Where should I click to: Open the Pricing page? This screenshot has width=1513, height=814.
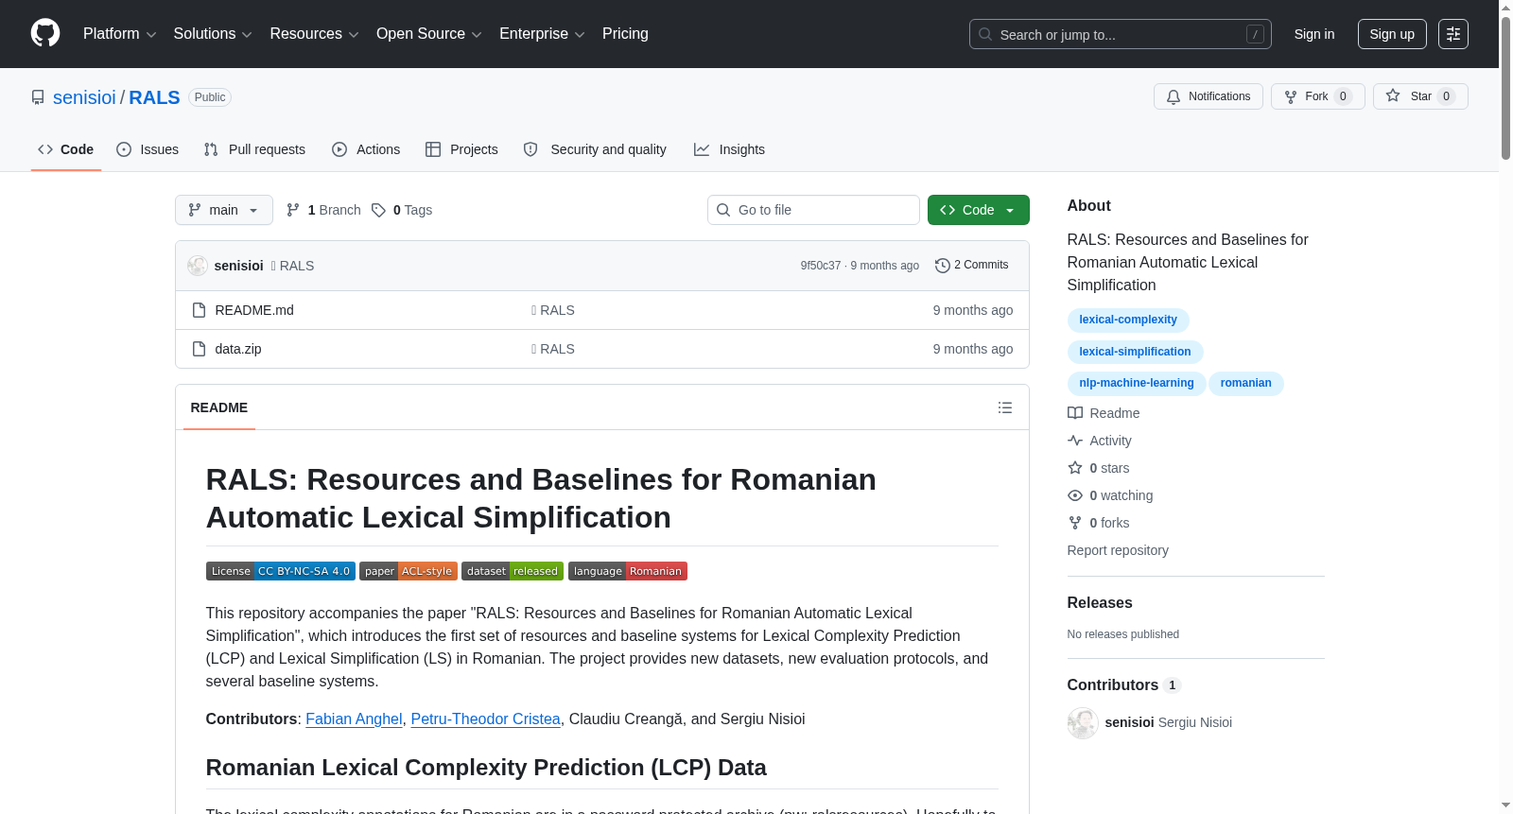click(625, 34)
